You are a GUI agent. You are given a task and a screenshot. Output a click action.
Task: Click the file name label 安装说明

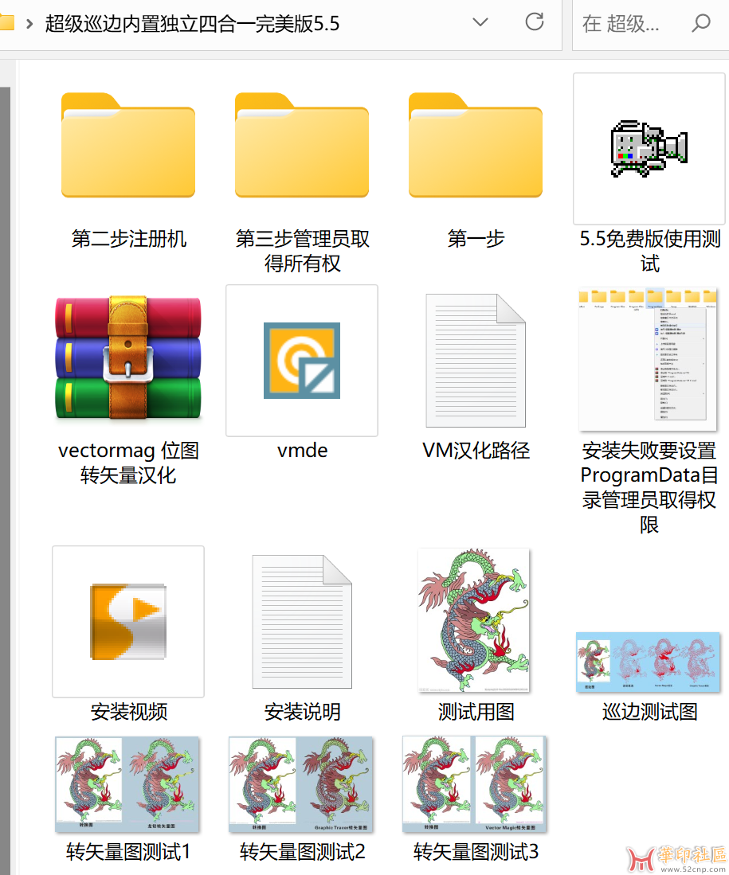tap(302, 712)
